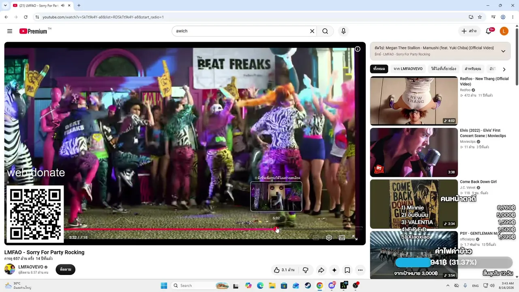
Task: Show more filter chips with right arrow
Action: [x=504, y=69]
